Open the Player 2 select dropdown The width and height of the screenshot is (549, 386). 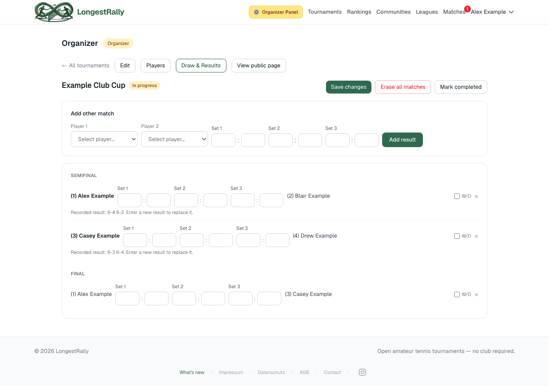pos(175,139)
